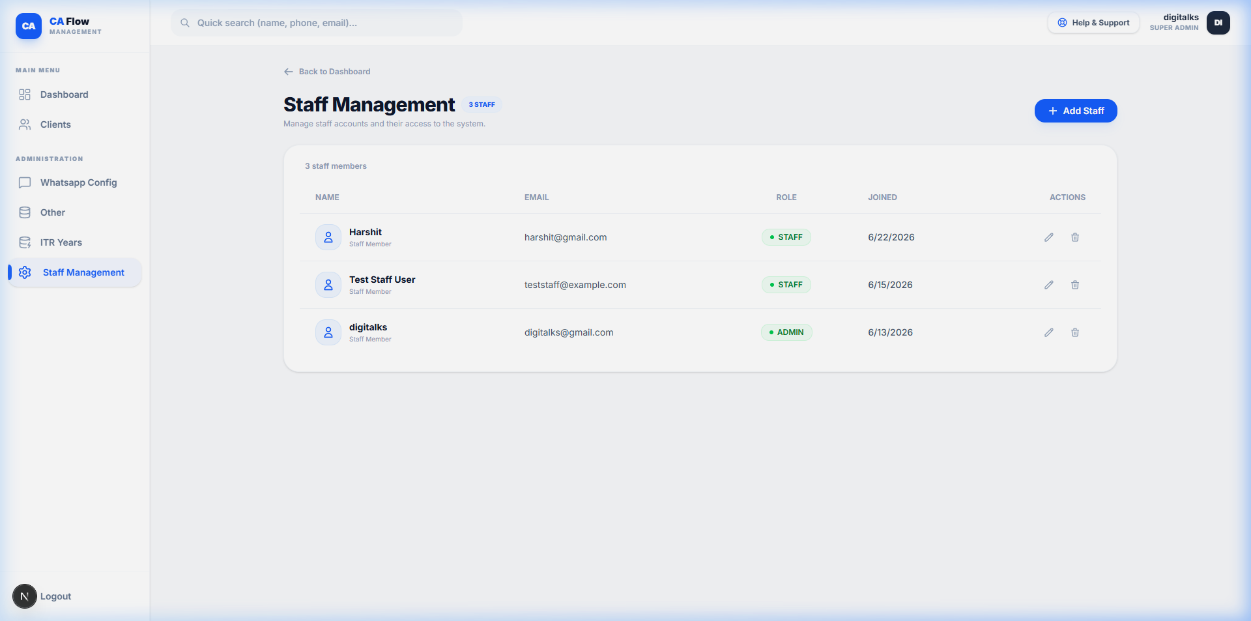Click the ACTIONS column header

click(x=1067, y=197)
